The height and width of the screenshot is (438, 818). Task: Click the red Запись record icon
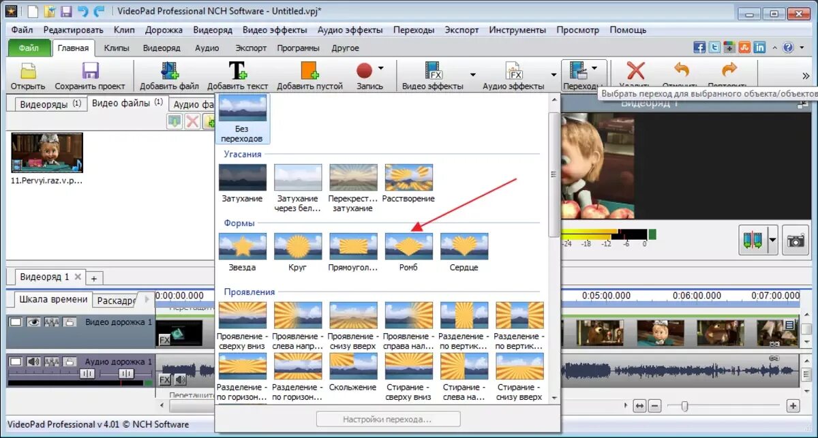click(364, 71)
